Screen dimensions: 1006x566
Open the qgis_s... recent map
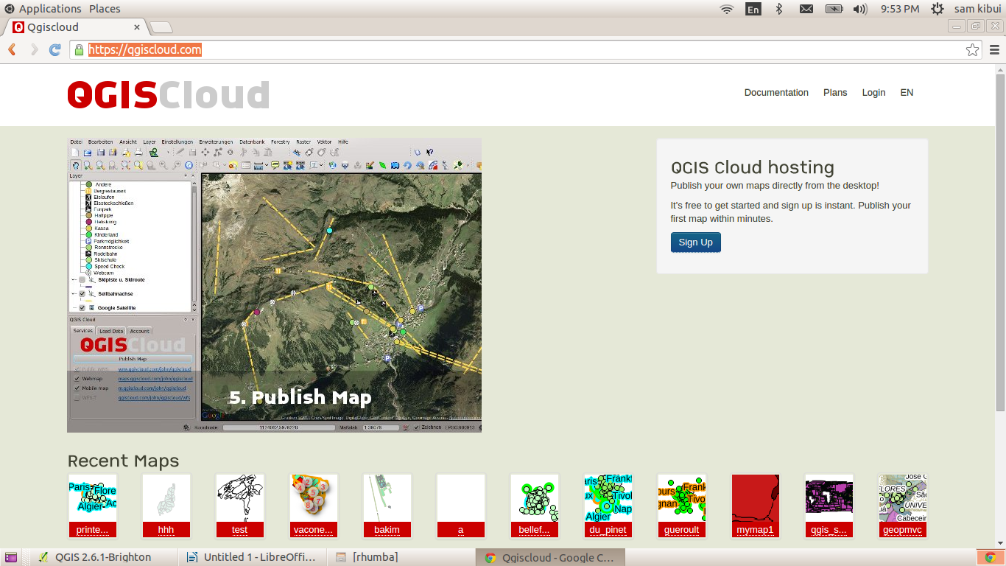[829, 506]
